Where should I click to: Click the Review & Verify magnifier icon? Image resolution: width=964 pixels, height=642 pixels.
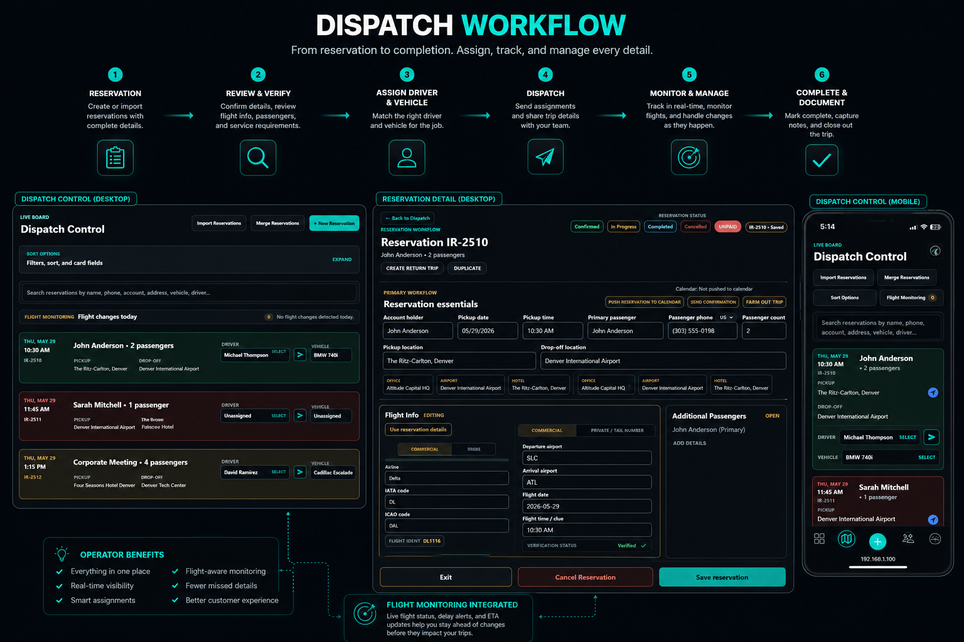tap(258, 157)
